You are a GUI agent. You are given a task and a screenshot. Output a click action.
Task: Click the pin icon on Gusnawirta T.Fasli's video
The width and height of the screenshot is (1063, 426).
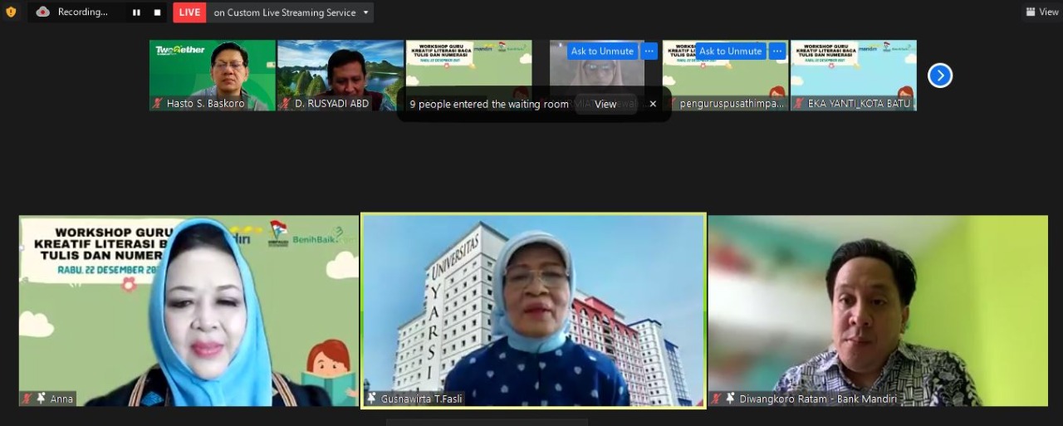coord(372,399)
